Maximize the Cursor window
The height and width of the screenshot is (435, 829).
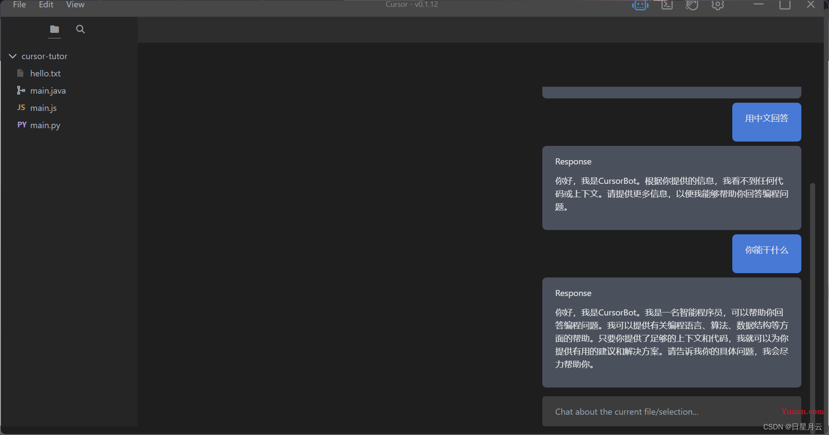click(785, 5)
